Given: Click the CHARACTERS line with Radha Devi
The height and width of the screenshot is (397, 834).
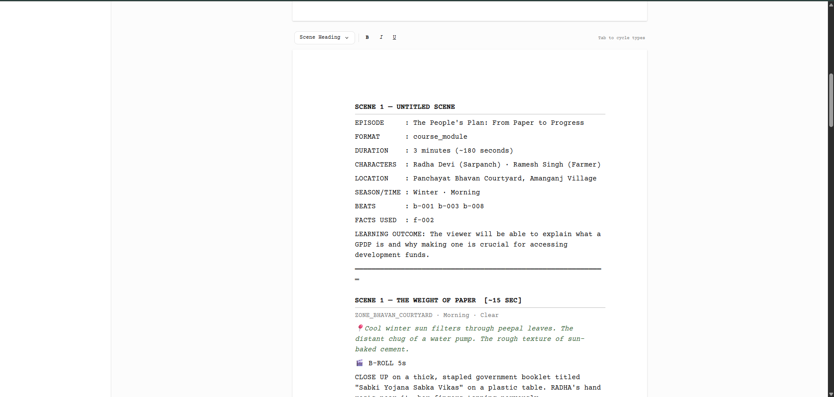Looking at the screenshot, I should pos(477,165).
